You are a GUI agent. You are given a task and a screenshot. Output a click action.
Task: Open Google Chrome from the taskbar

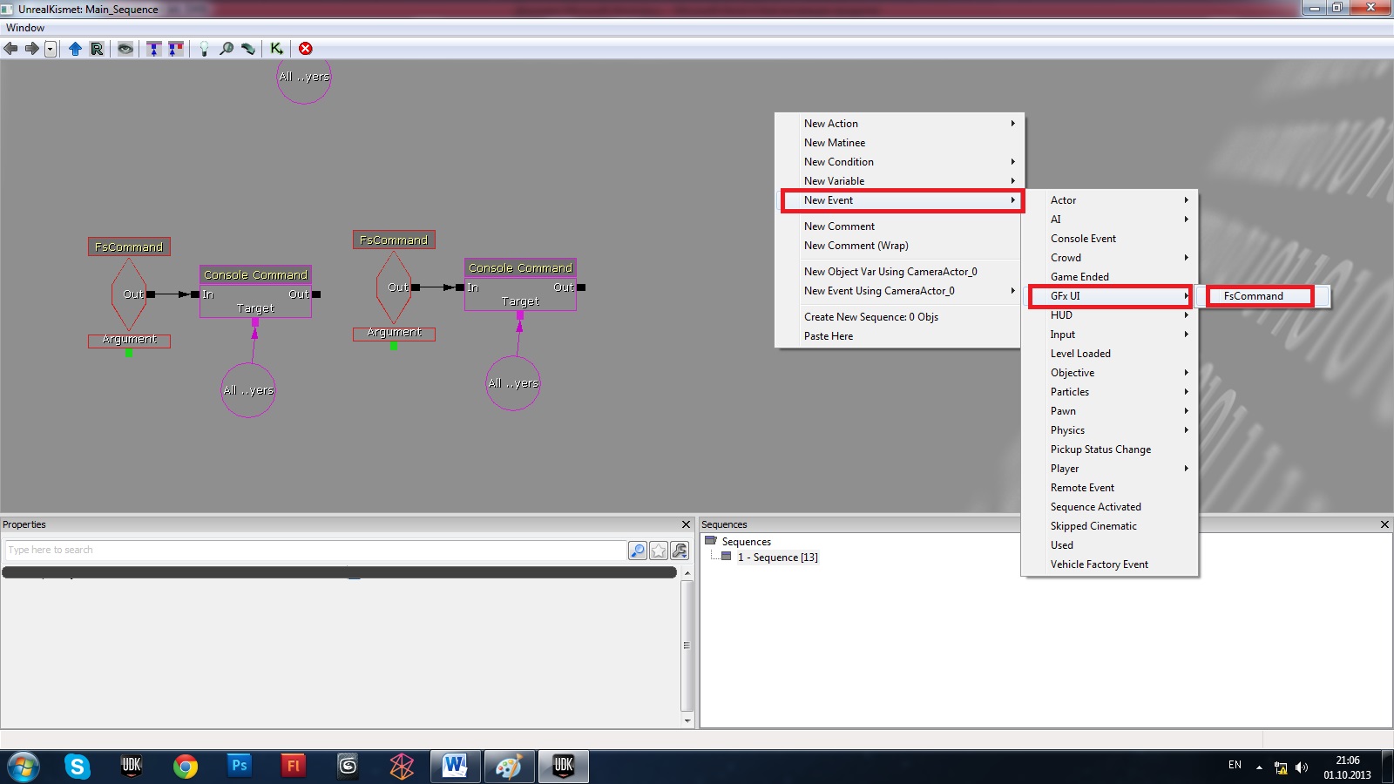click(x=185, y=767)
